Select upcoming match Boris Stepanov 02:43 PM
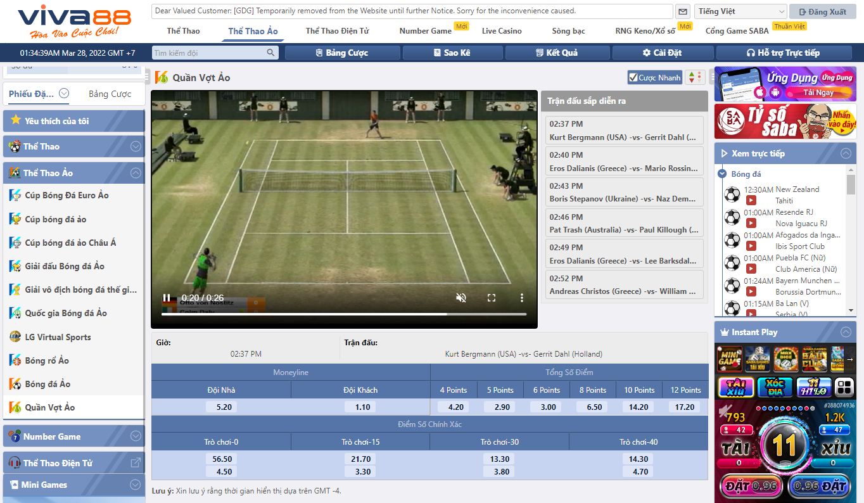Screen dimensions: 864x503 point(624,192)
